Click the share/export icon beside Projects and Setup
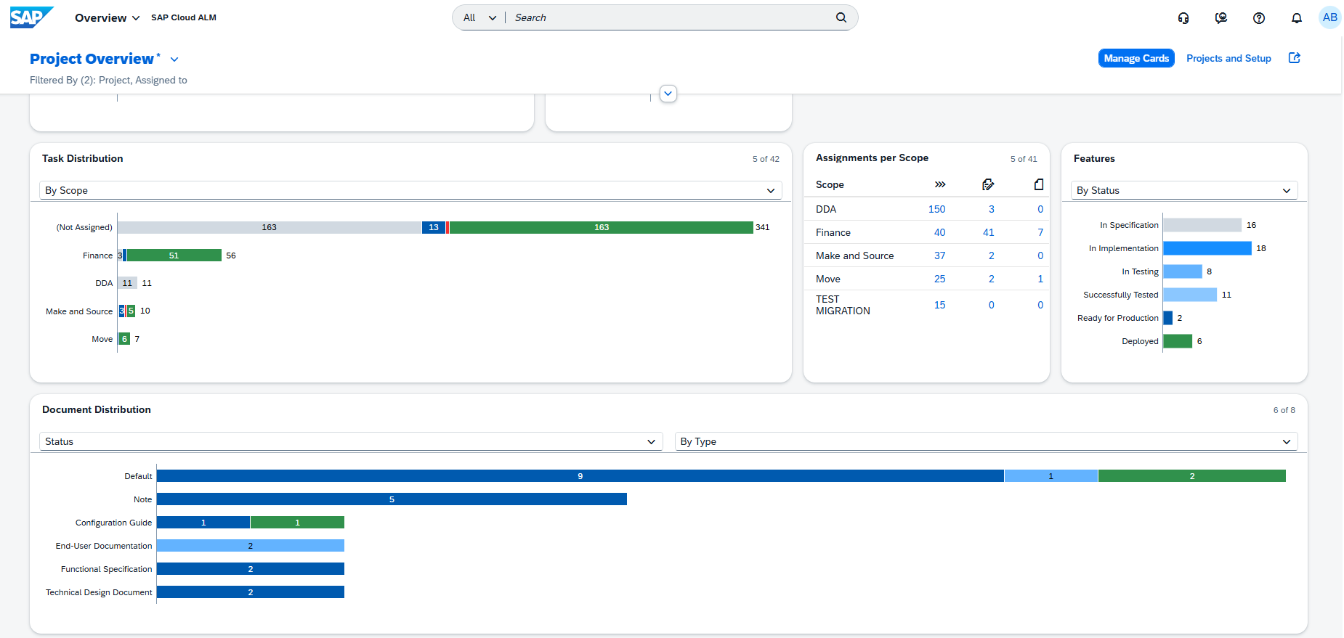The image size is (1344, 638). [1294, 58]
